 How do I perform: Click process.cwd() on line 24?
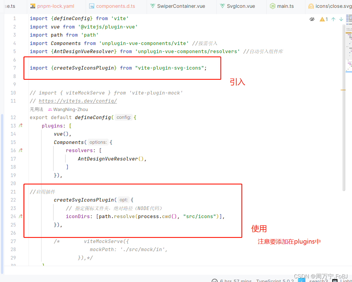point(158,216)
